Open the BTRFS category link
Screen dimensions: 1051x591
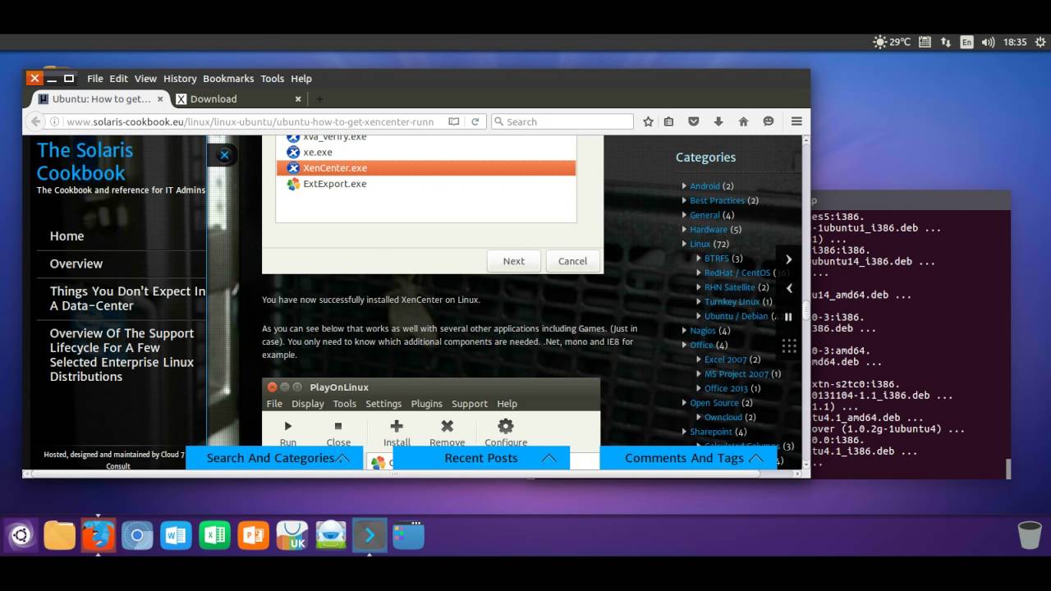coord(717,259)
